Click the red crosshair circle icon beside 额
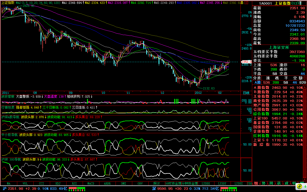Viewport: 307px width, 192px height. coord(305,78)
